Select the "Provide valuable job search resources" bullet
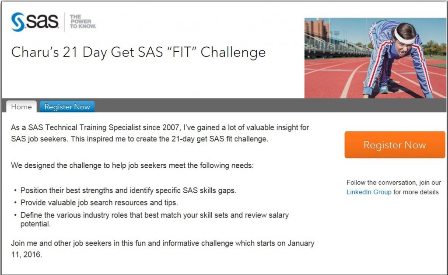Image resolution: width=448 pixels, height=275 pixels. click(99, 203)
